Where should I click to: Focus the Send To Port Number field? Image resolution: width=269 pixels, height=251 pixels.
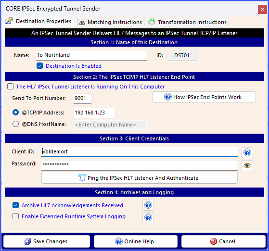click(82, 99)
